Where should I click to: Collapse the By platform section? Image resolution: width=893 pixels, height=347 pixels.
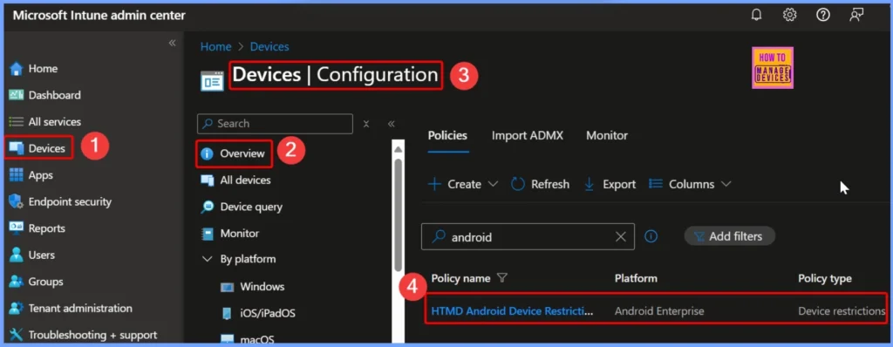pos(207,259)
